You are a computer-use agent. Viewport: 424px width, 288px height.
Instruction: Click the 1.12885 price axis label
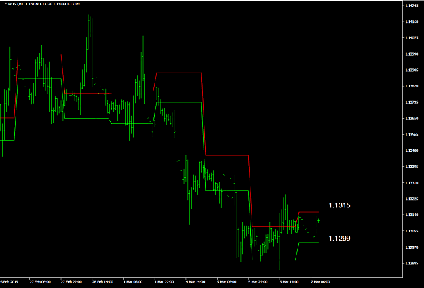[412, 263]
